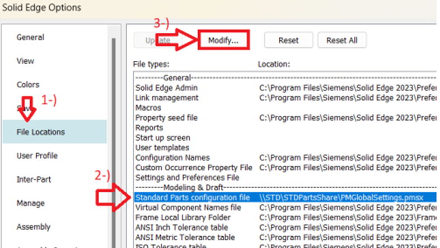Open the Inter-Part options page
440x248 pixels.
(x=34, y=179)
